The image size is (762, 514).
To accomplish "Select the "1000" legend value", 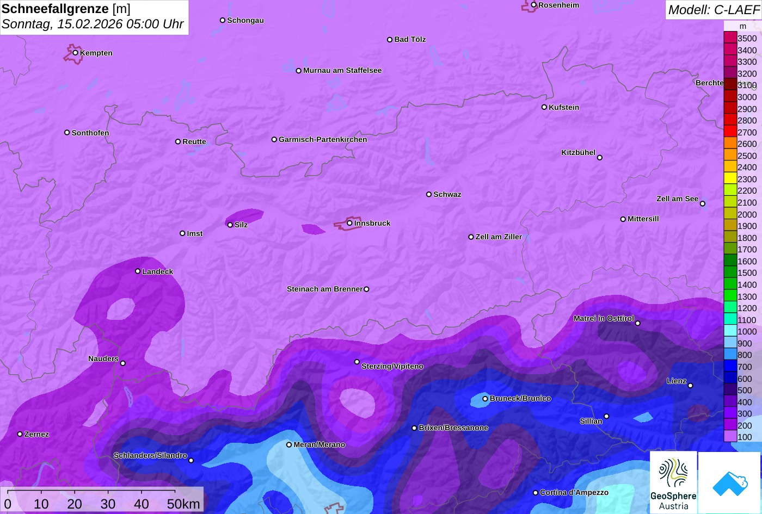I will [x=747, y=332].
